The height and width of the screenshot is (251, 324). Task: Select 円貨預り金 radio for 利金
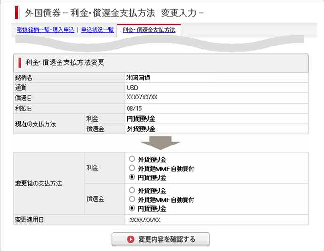click(x=132, y=178)
